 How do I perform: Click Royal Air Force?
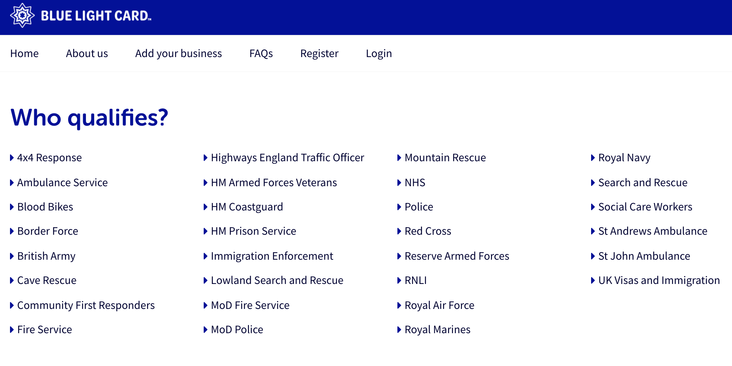tap(439, 305)
